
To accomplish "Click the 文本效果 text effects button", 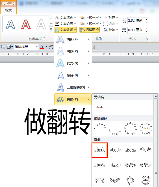I will 65,29.
